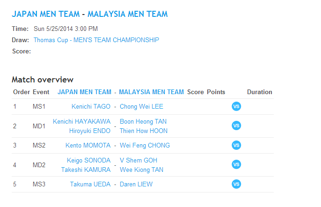Click the VS icon in the MD1 row

(x=236, y=126)
